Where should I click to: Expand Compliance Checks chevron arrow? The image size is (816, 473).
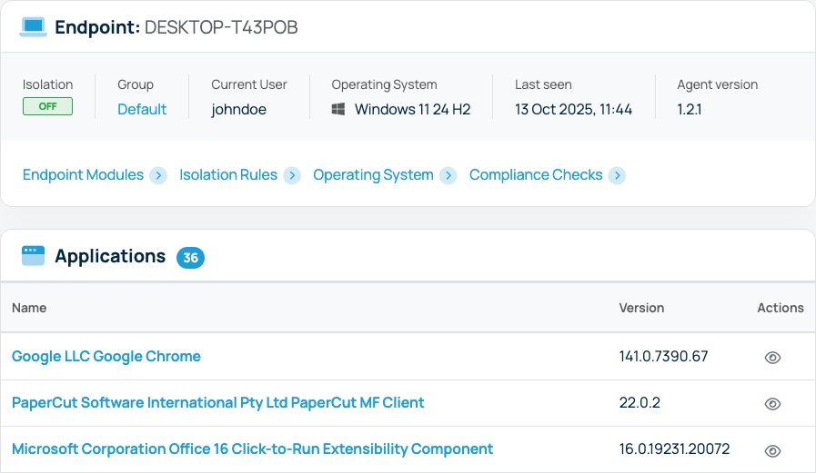click(618, 175)
